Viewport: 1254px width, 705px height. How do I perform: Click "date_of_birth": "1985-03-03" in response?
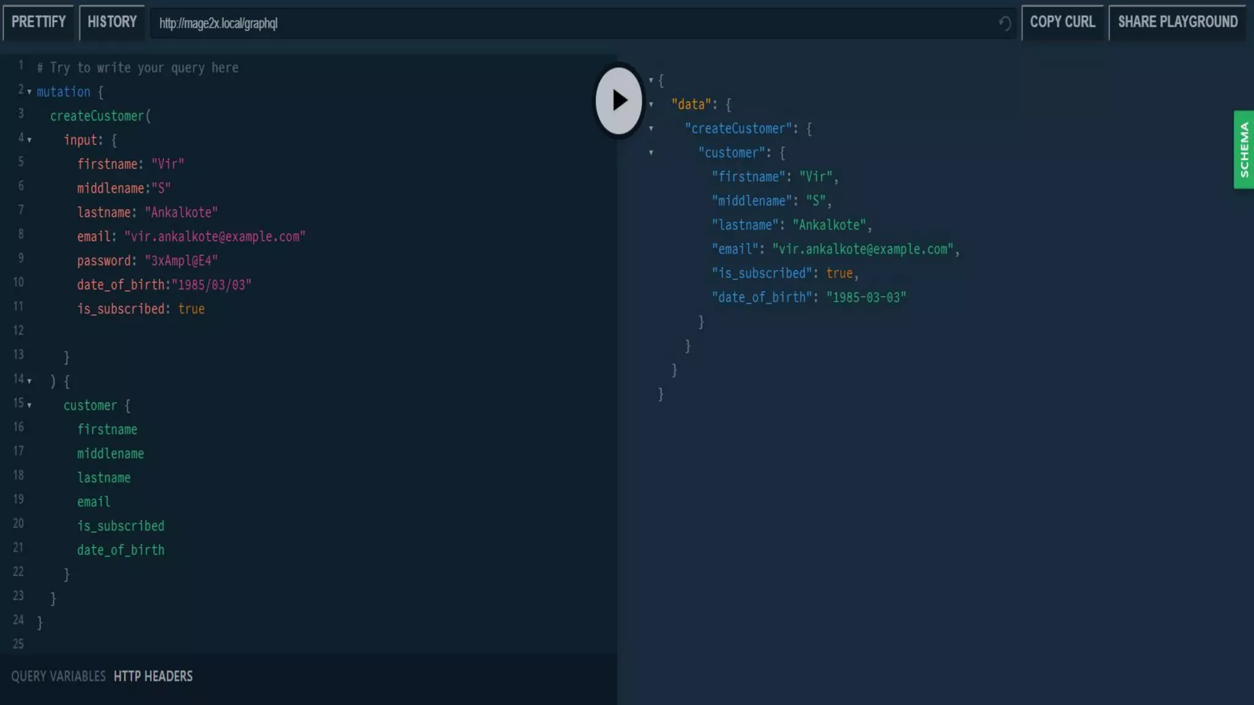(809, 297)
